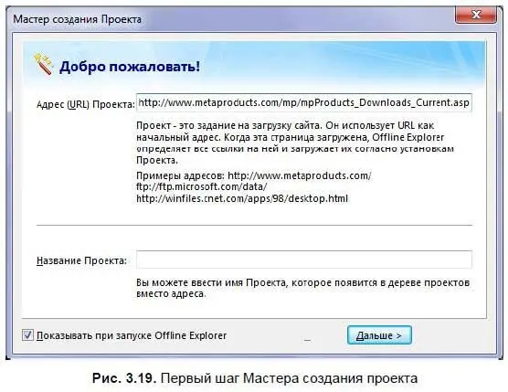Image resolution: width=508 pixels, height=392 pixels.
Task: Uncheck "Показывать при запуске Offline Explorer" checkbox
Action: (x=27, y=334)
